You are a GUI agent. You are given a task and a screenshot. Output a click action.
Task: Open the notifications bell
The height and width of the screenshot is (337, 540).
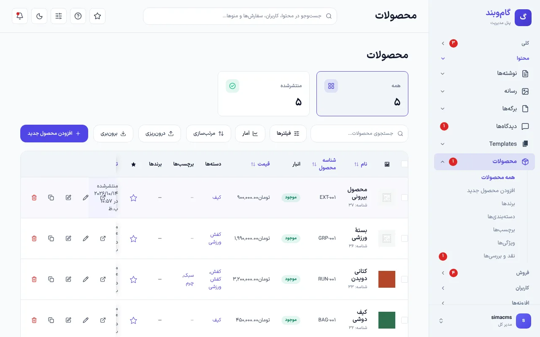tap(20, 16)
